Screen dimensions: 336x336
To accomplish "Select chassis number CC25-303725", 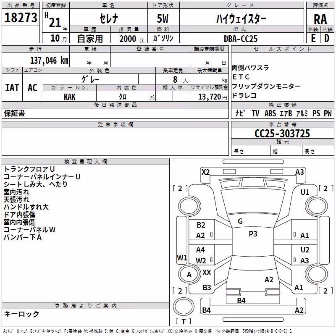I will coord(282,134).
